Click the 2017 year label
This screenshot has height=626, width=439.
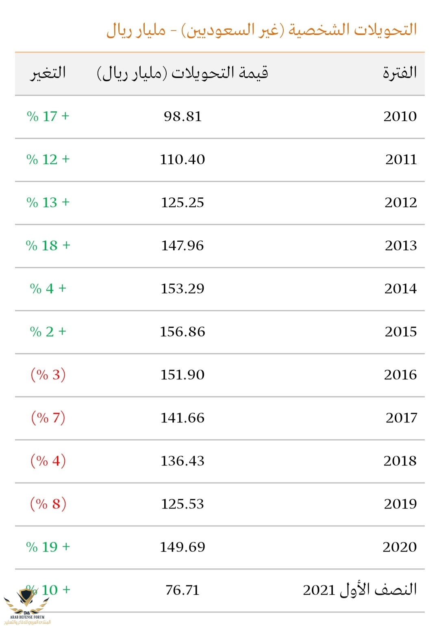[x=402, y=418]
